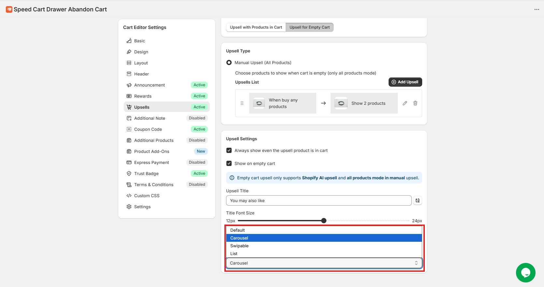
Task: Toggle the Show on empty cart checkbox
Action: click(229, 163)
